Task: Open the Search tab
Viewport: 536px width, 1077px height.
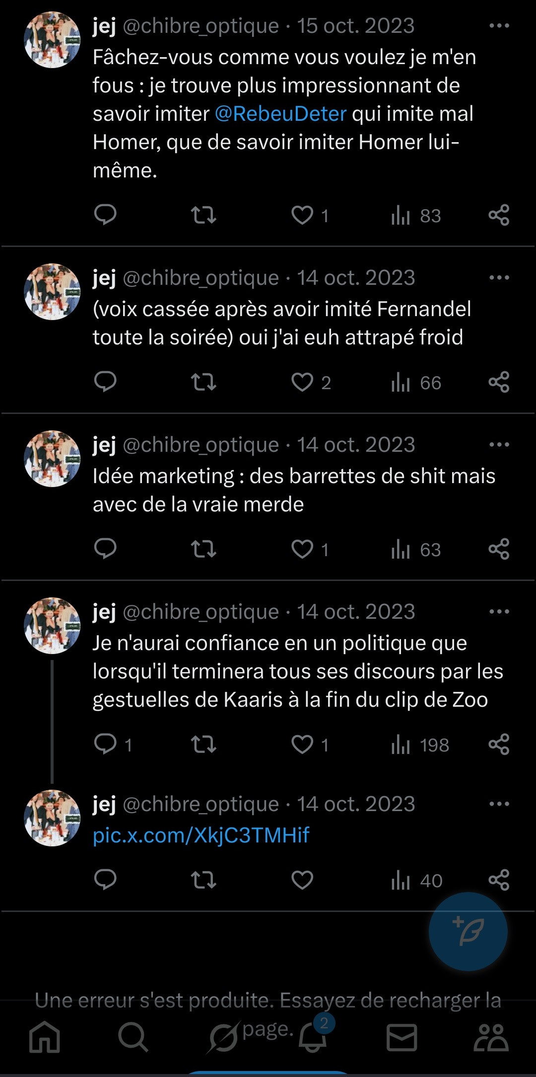Action: pos(133,1037)
